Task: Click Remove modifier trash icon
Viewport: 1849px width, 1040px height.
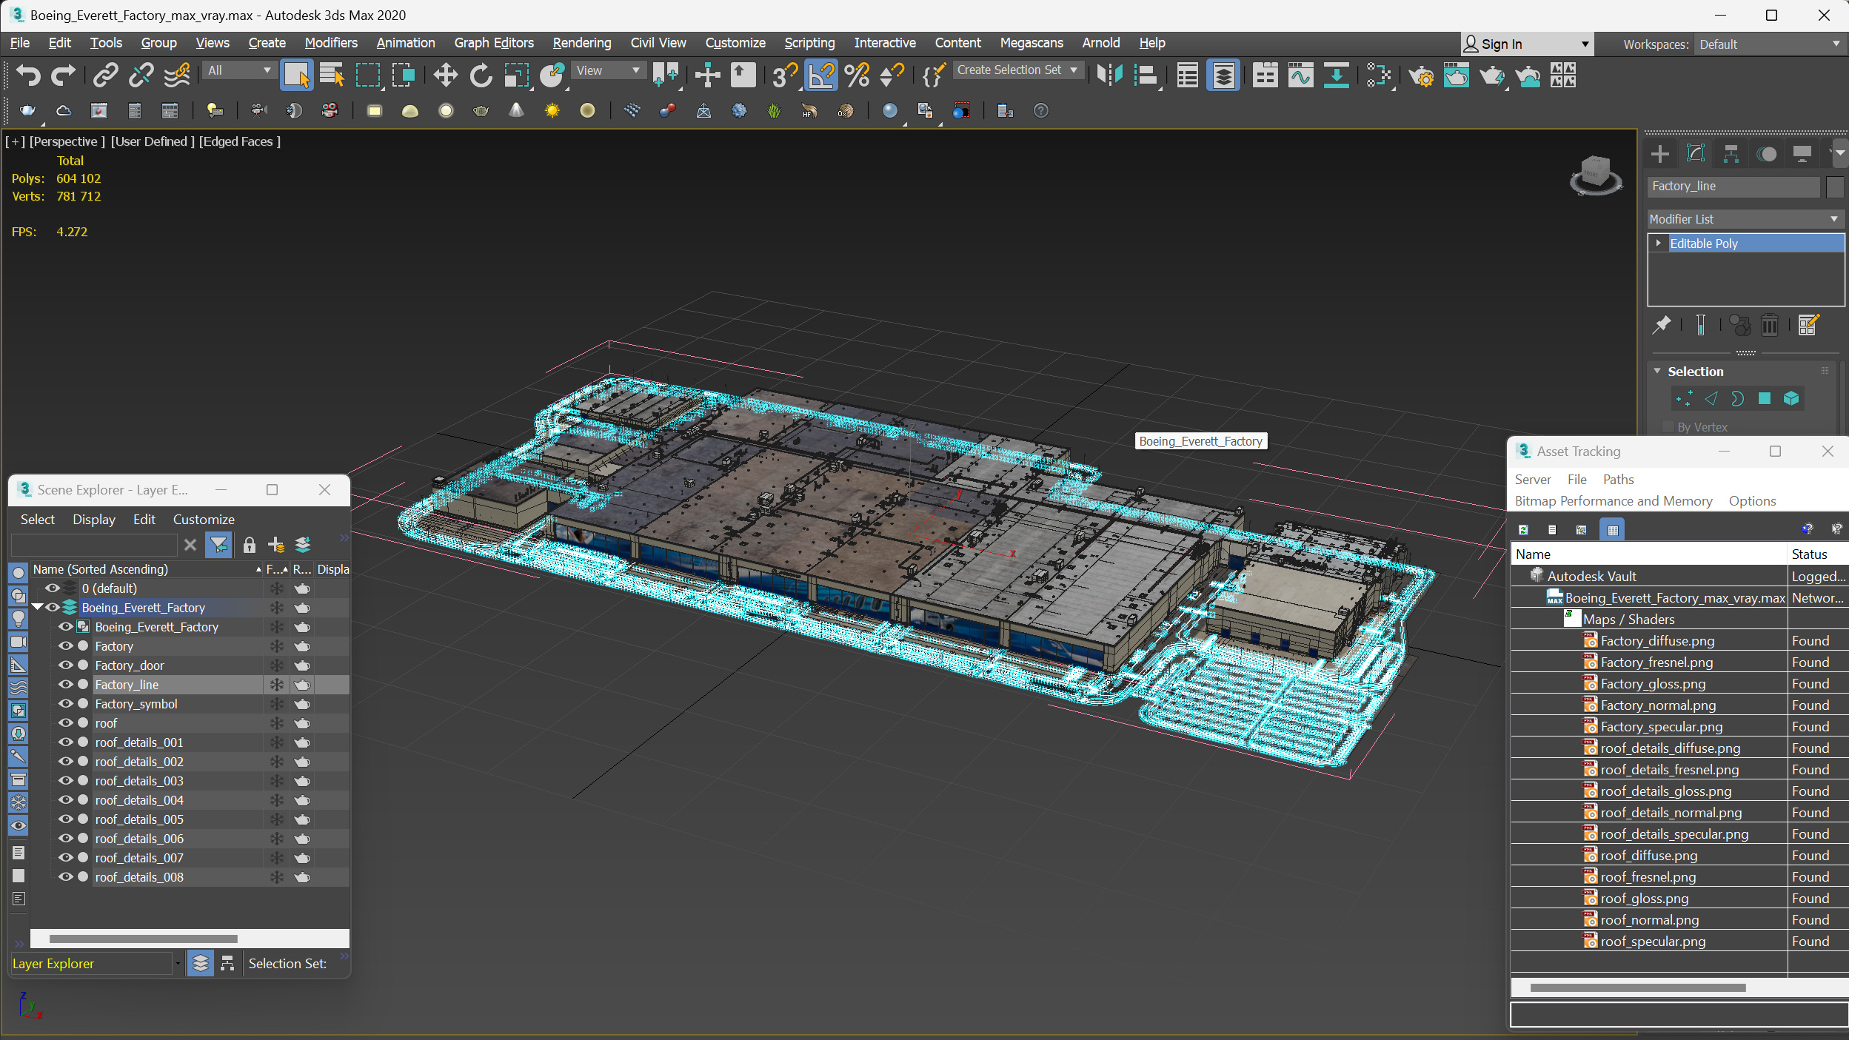Action: tap(1770, 325)
